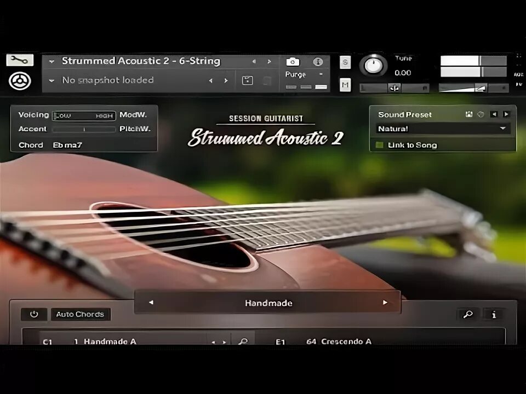The height and width of the screenshot is (394, 526).
Task: Switch to previous song before Handmade
Action: click(x=151, y=302)
